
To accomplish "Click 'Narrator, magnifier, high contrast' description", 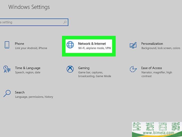I will tap(156, 74).
